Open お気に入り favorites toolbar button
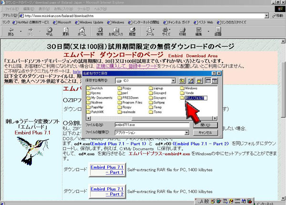The width and height of the screenshot is (286, 205). click(x=116, y=31)
